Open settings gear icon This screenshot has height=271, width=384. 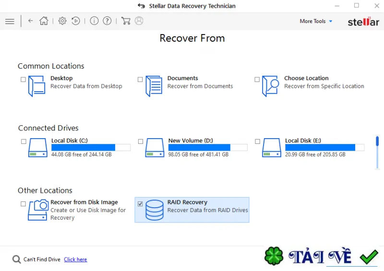[x=62, y=21]
